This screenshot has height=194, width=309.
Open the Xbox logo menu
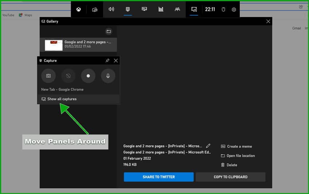(79, 9)
